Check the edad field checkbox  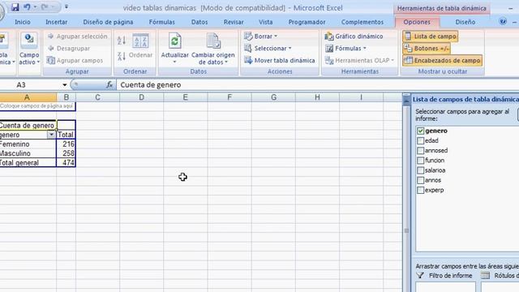point(420,140)
